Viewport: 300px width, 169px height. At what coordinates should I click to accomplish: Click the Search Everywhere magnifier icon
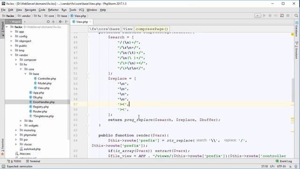coord(296,15)
